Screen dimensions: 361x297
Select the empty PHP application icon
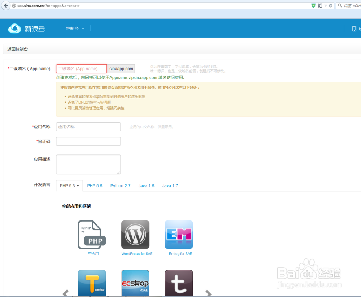pos(92,235)
